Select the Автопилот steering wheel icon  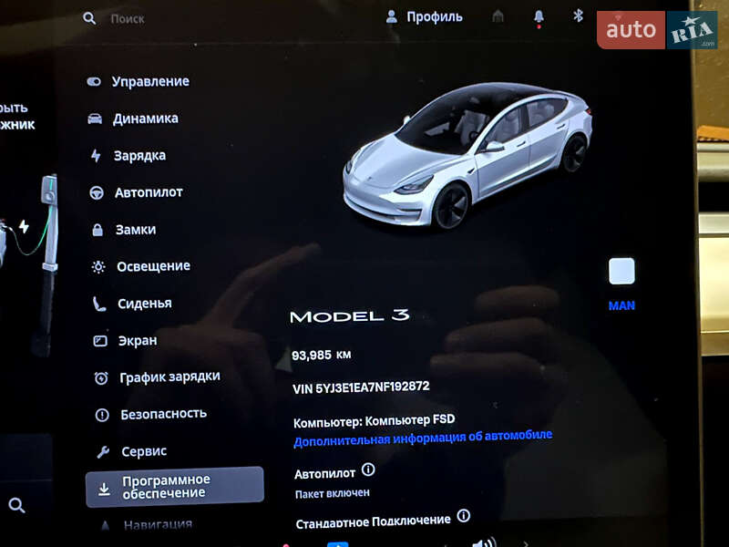(x=95, y=192)
